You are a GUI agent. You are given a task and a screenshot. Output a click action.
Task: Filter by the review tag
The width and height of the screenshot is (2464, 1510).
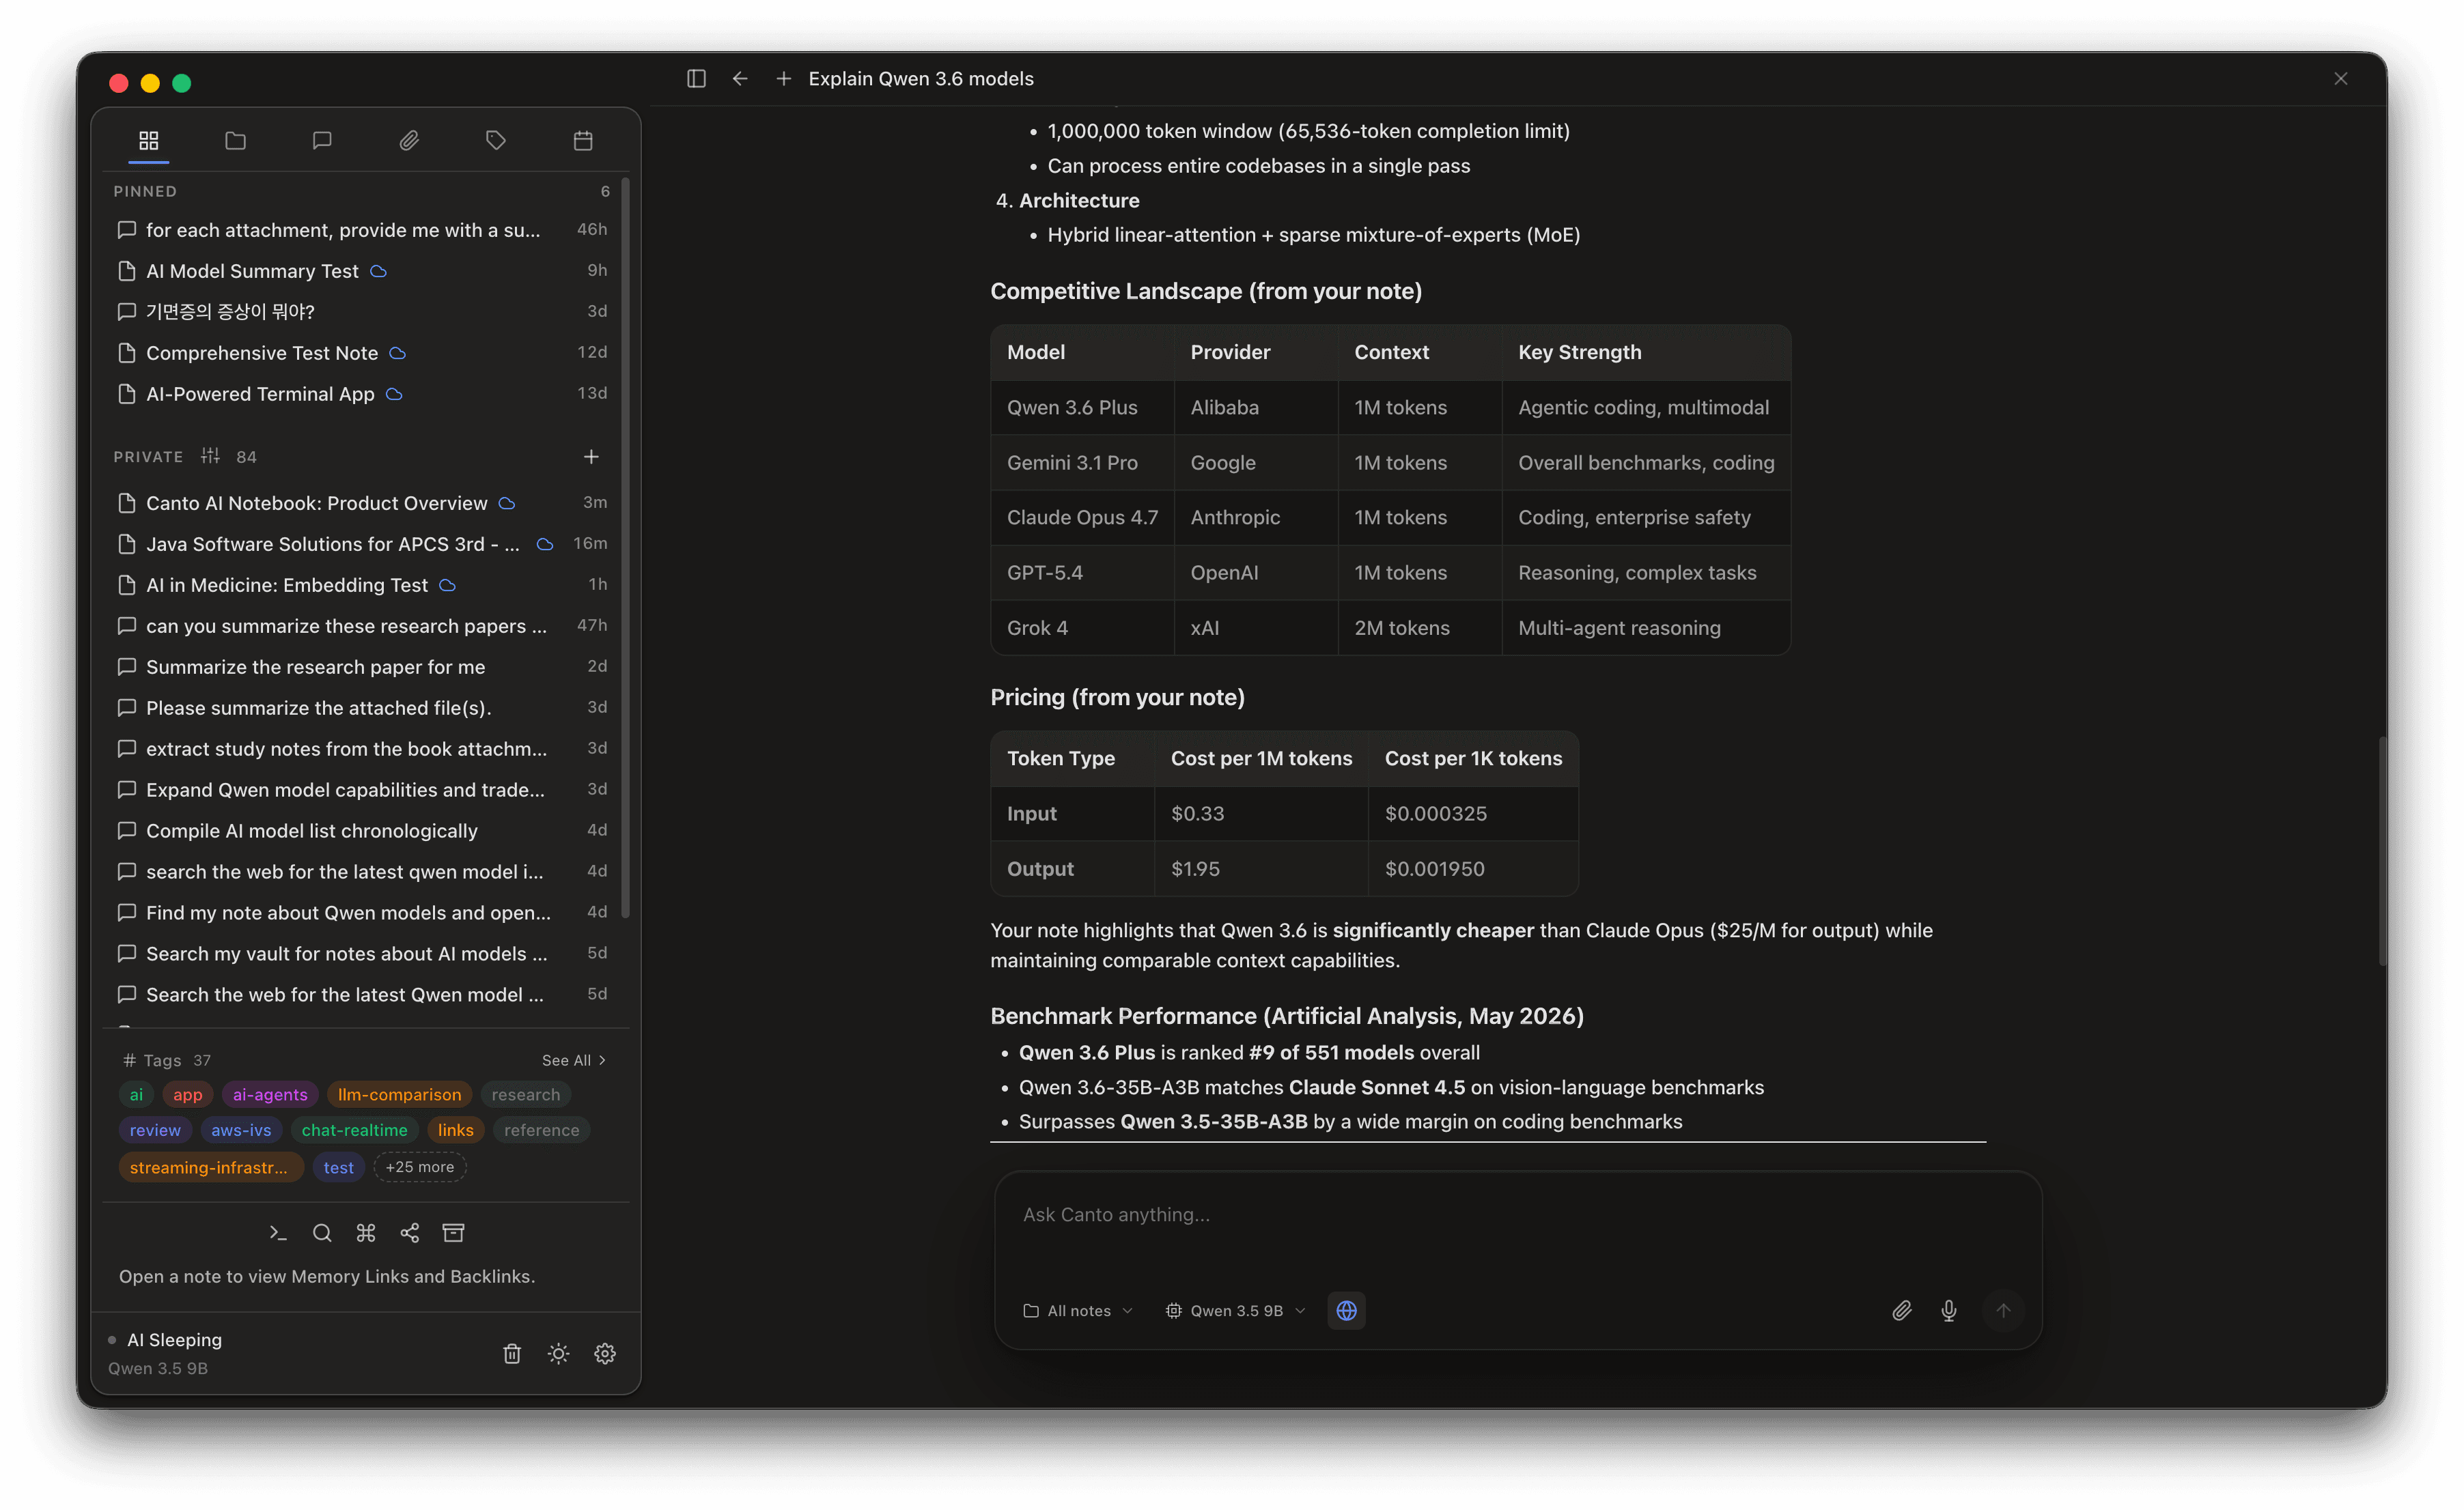(x=155, y=1130)
